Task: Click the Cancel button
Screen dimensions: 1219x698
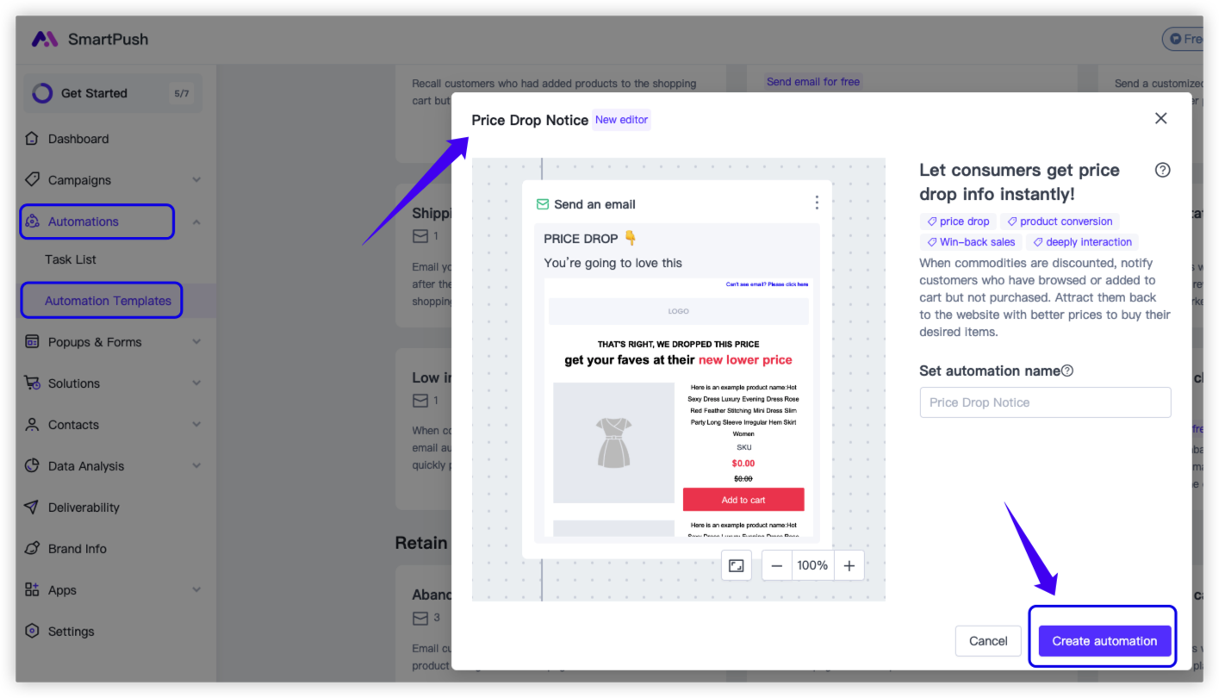Action: click(x=988, y=640)
